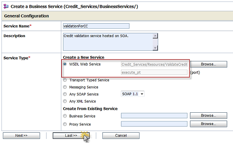Browse for the WSDL Web Service resource
The width and height of the screenshot is (233, 143).
click(208, 64)
